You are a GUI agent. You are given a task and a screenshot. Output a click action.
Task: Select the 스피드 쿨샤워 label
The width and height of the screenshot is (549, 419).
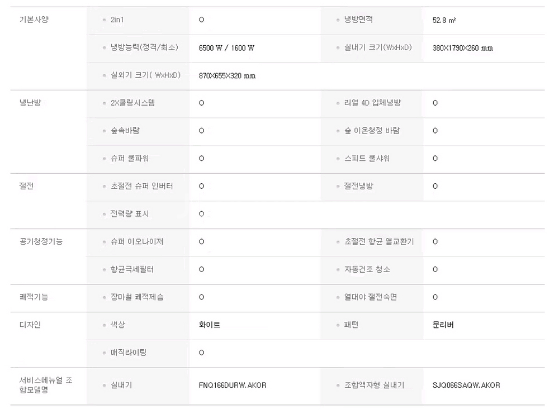click(x=367, y=158)
